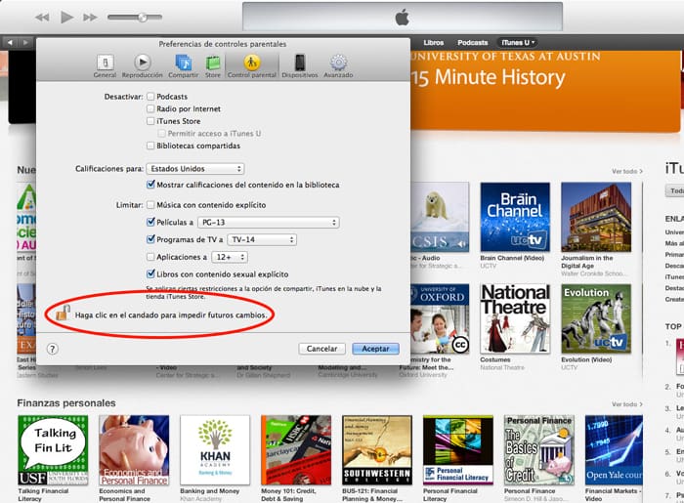Tick the iTunes Store disable checkbox
Image resolution: width=684 pixels, height=503 pixels.
click(150, 121)
